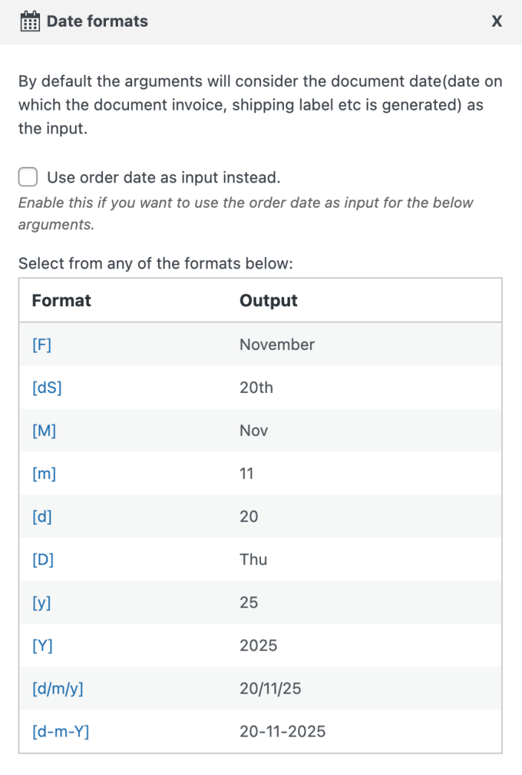Pick the [d-m-Y] dashed date format
The height and width of the screenshot is (775, 522).
pyautogui.click(x=61, y=731)
